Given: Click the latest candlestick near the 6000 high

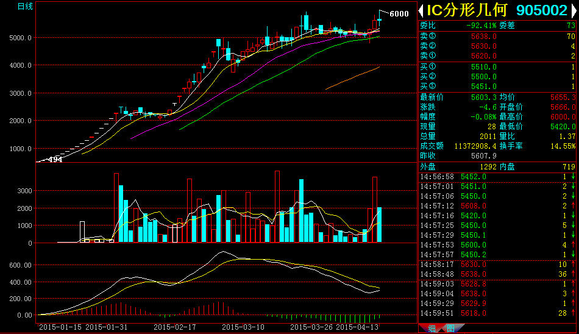Looking at the screenshot, I should click(x=379, y=20).
